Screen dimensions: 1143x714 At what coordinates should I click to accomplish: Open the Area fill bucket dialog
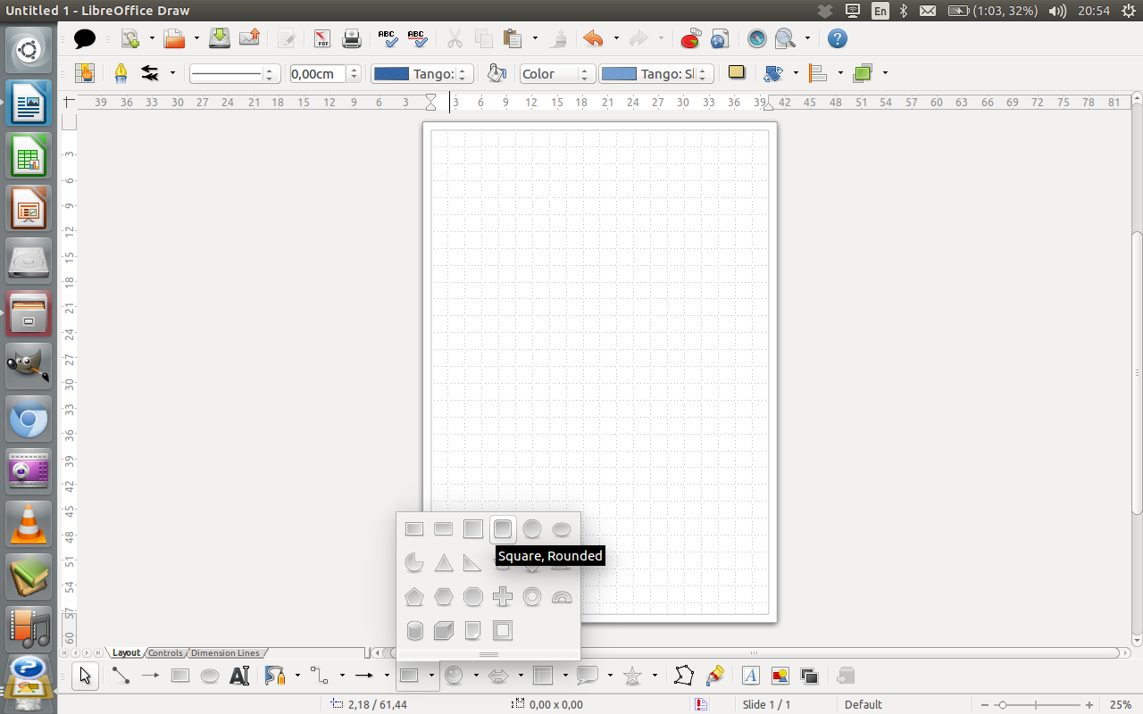(497, 74)
